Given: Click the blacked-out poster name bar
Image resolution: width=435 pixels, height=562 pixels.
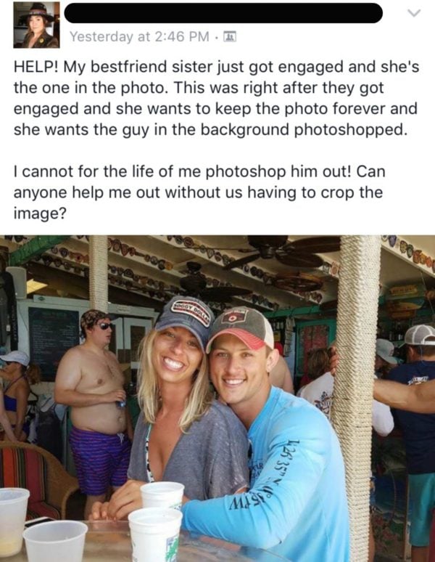Looking at the screenshot, I should pos(223,13).
